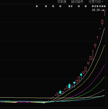Image resolution: width=108 pixels, height=109 pixels.
Task: Click the white arrow beside 28.20
Action: click(x=102, y=10)
